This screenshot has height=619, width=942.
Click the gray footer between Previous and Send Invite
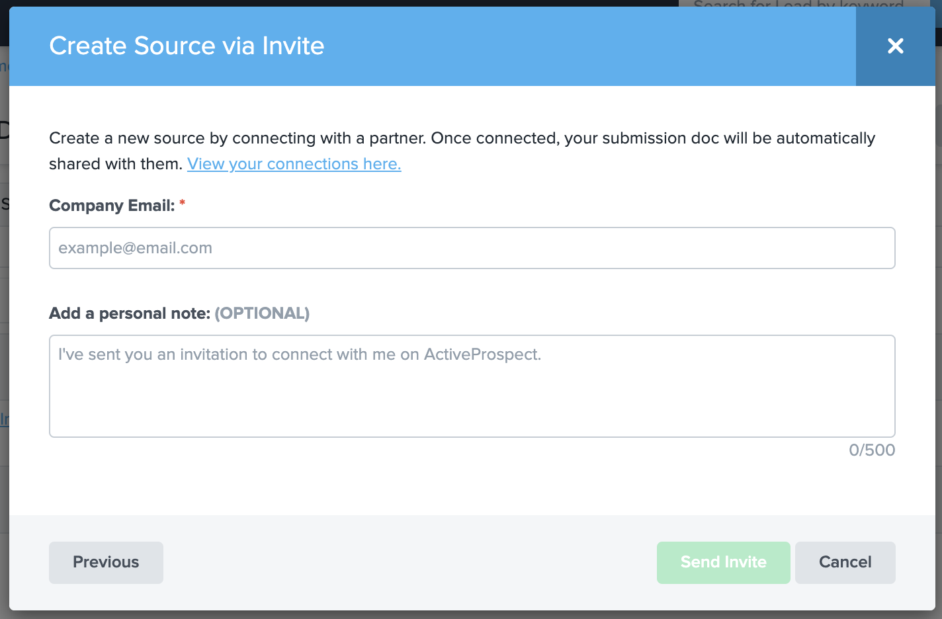pyautogui.click(x=410, y=562)
